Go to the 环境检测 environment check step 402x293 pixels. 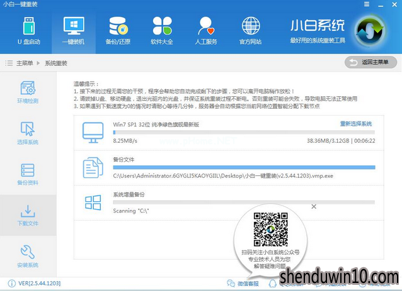click(x=28, y=92)
